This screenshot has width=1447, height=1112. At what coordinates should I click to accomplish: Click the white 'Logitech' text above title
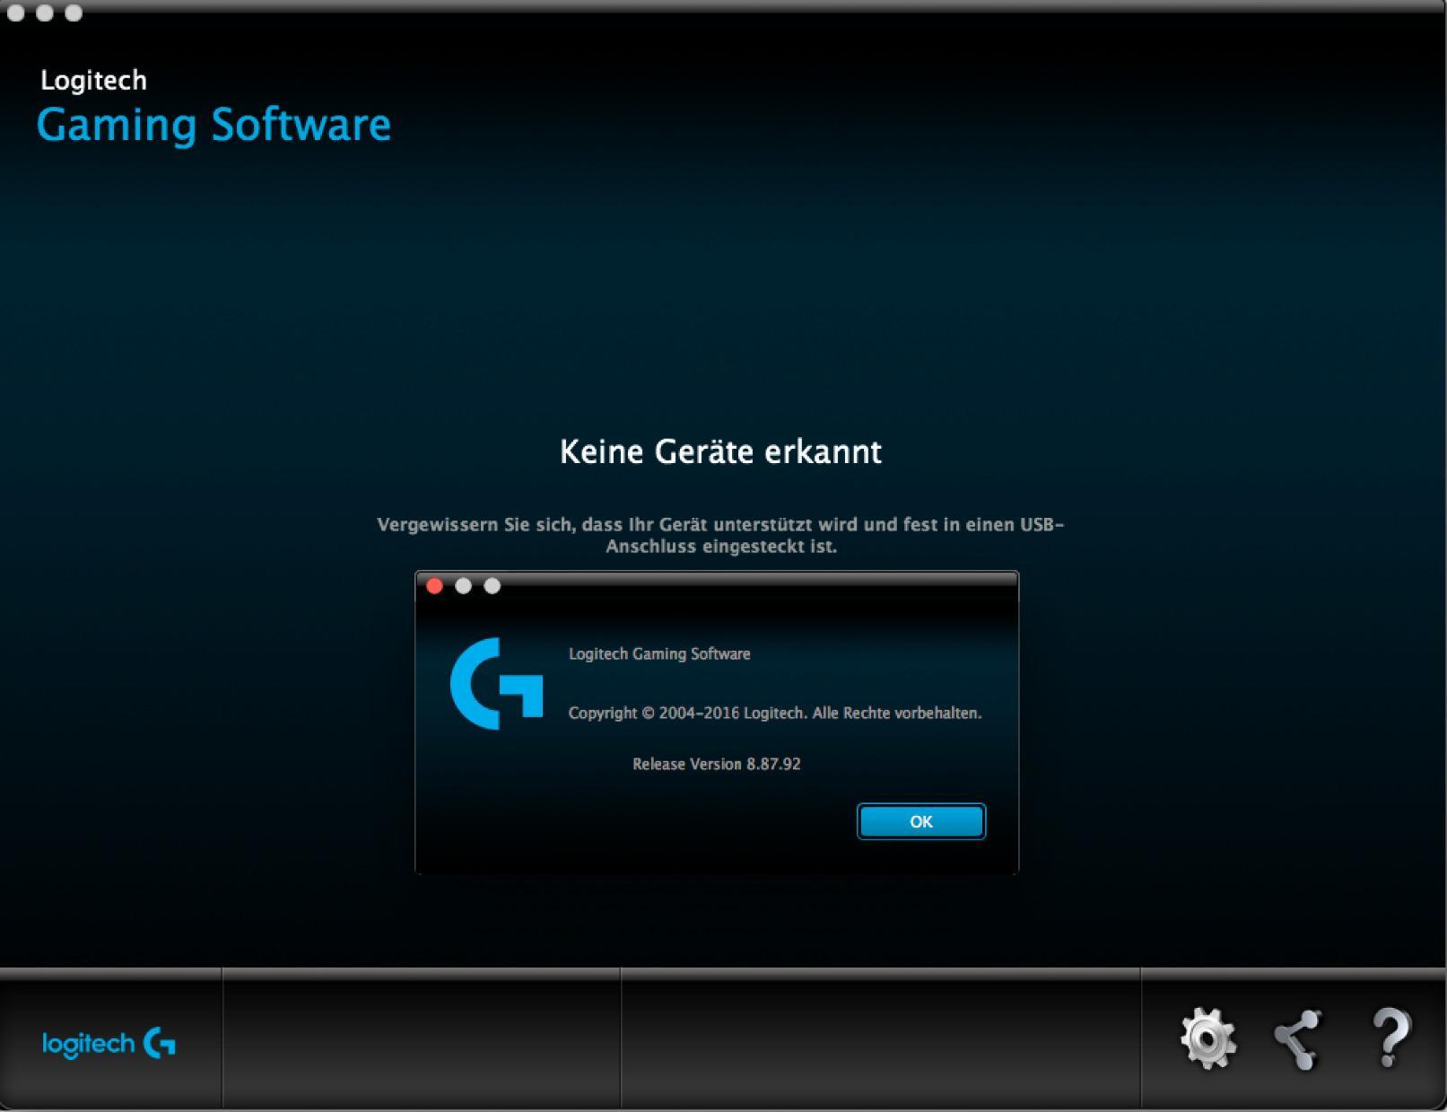click(93, 80)
